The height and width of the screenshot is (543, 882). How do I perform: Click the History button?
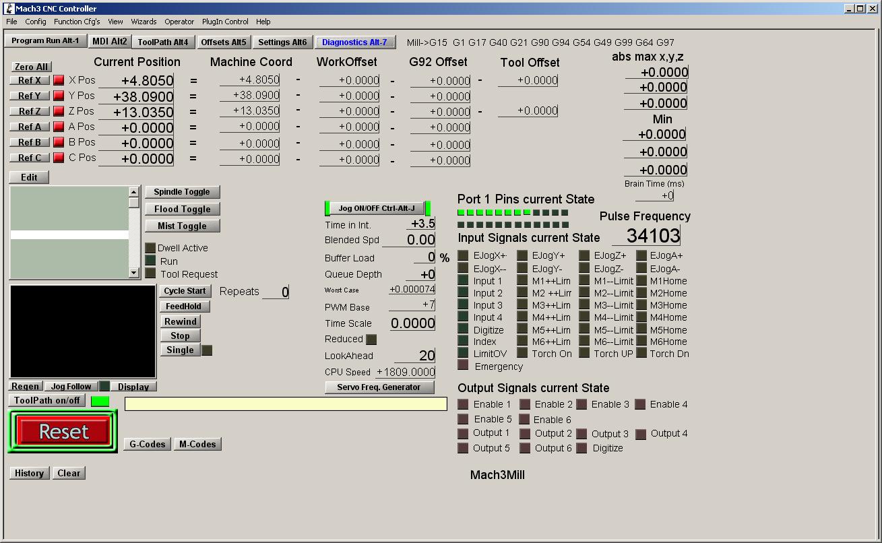pyautogui.click(x=29, y=474)
